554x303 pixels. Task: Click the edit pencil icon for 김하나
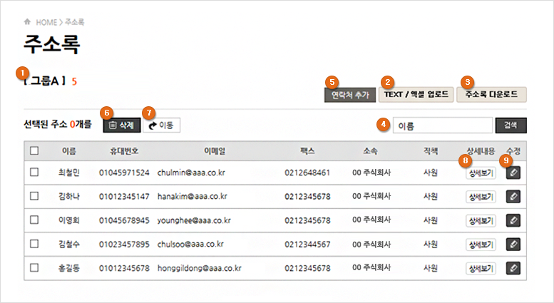513,196
